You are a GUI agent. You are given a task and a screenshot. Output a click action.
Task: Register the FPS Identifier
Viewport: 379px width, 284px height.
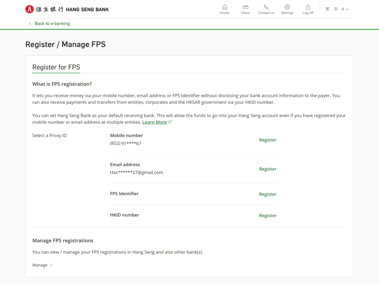pyautogui.click(x=268, y=194)
